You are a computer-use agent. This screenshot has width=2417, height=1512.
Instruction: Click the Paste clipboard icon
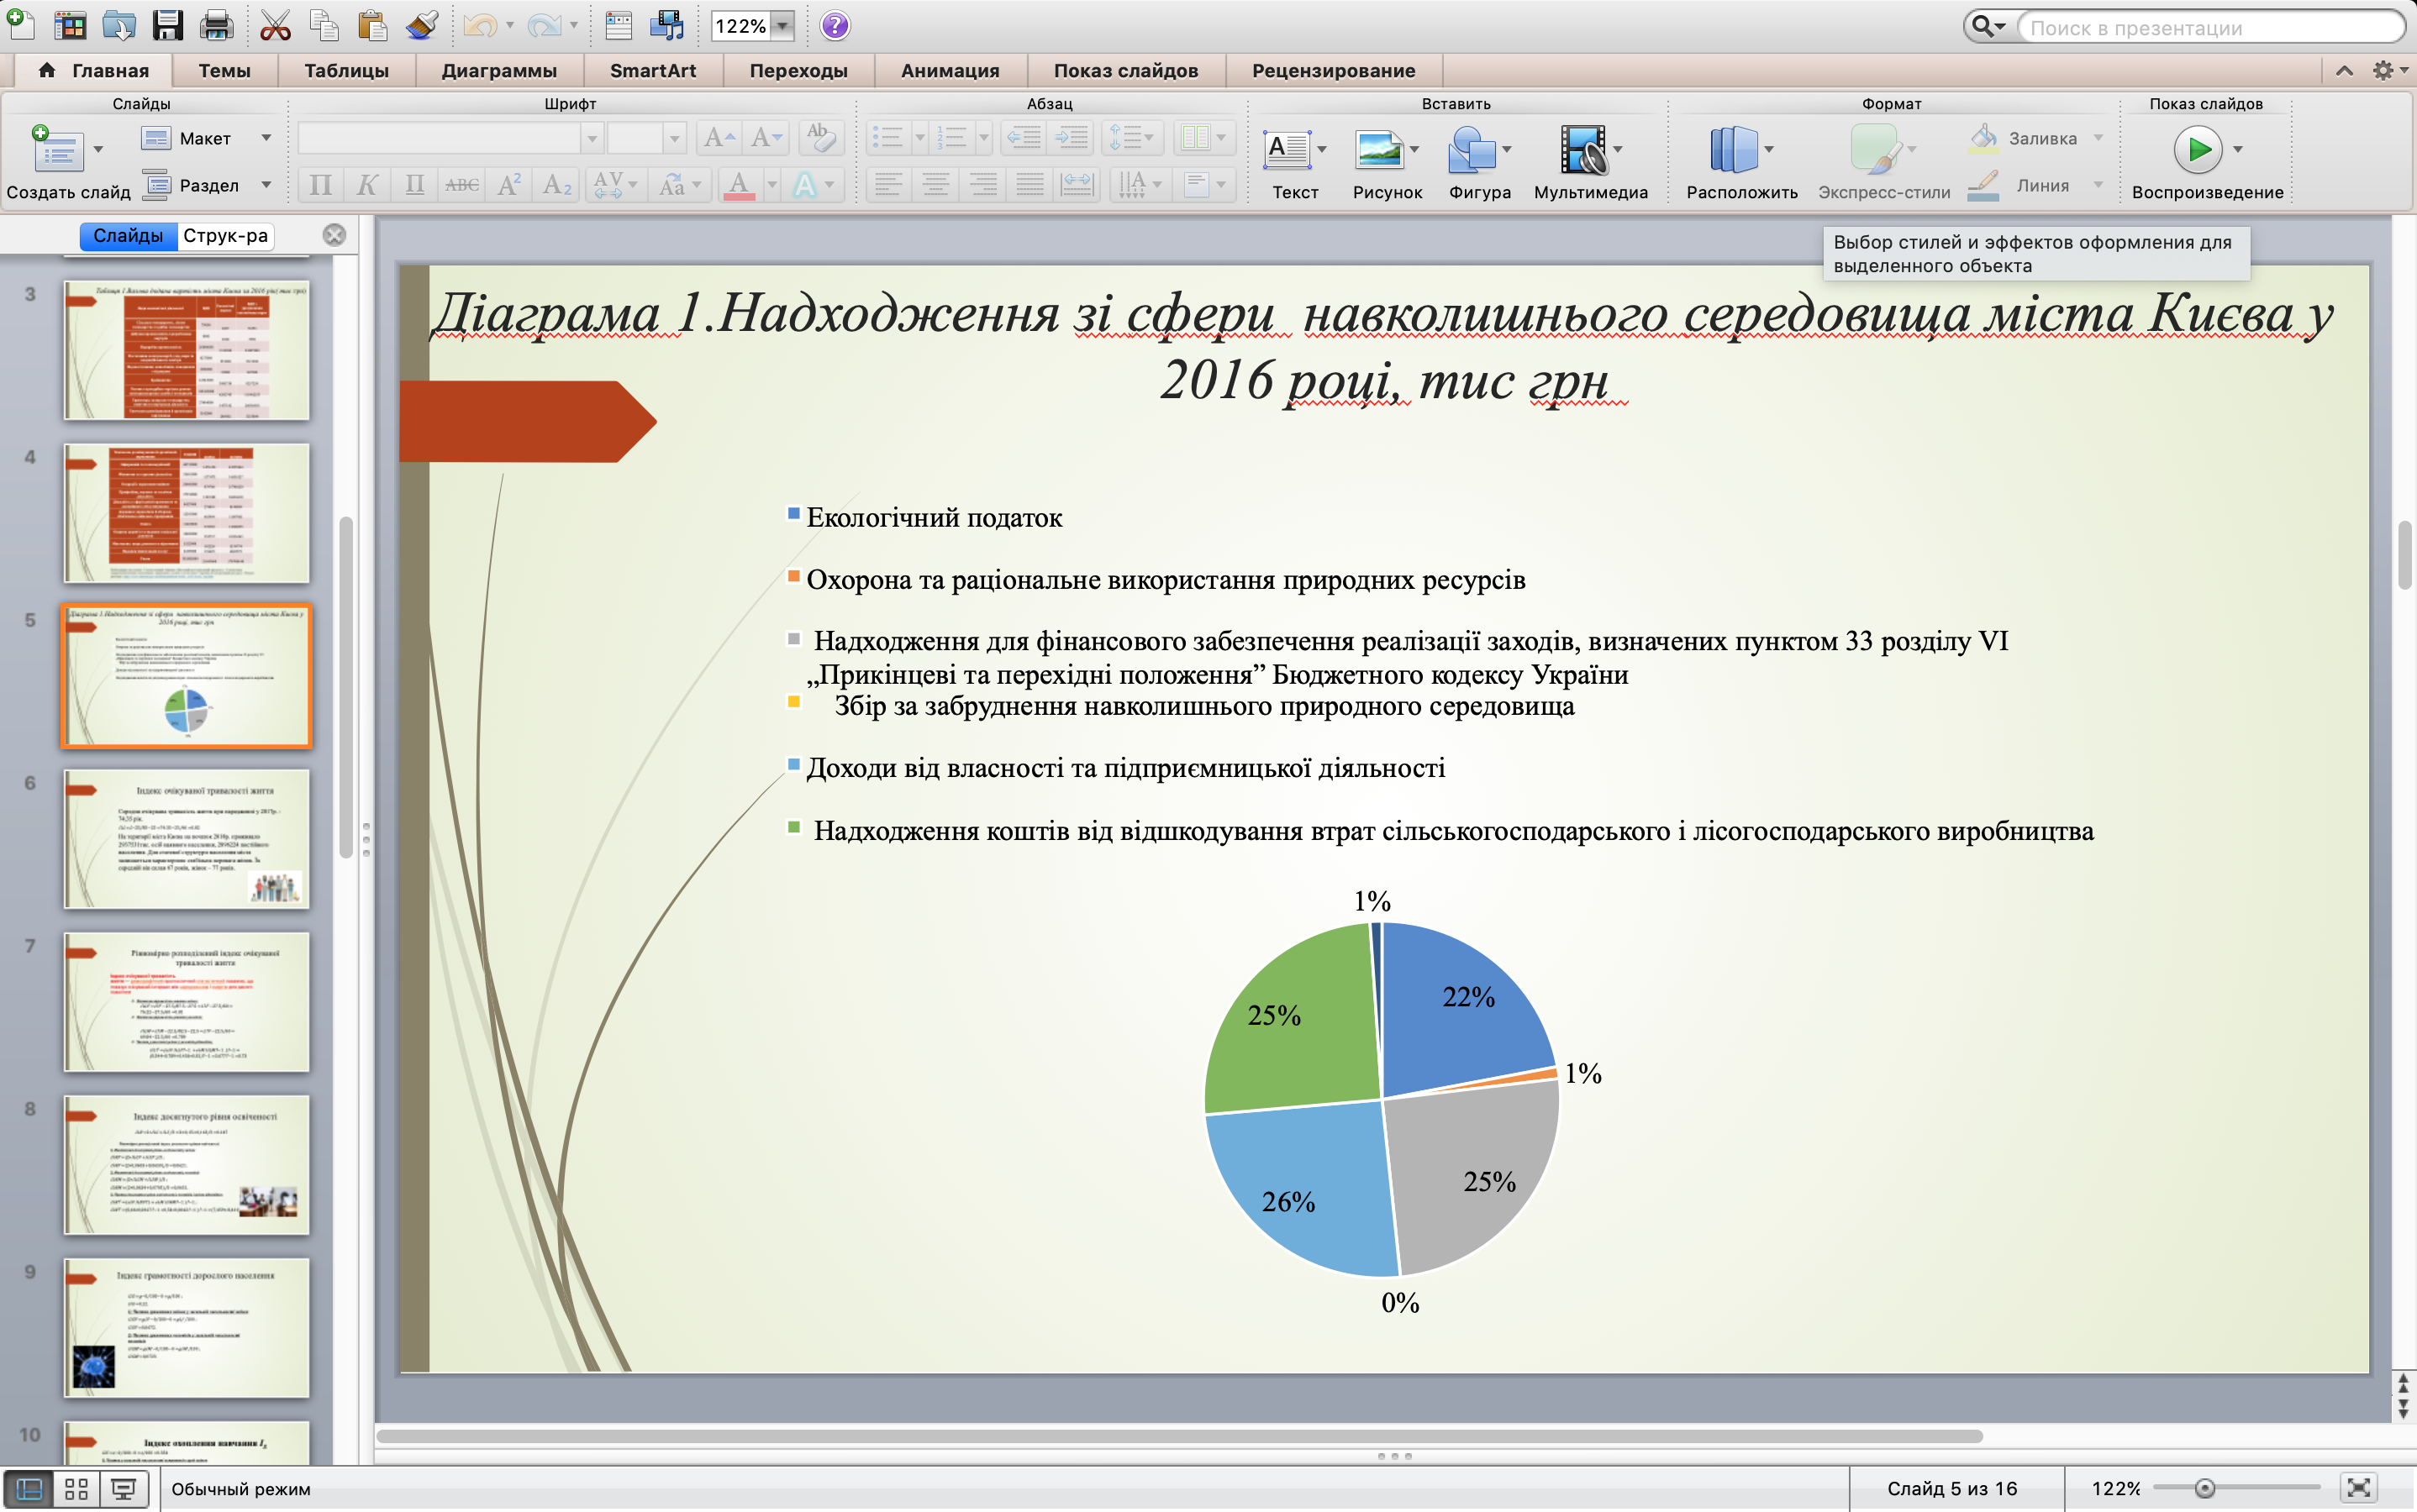point(372,25)
